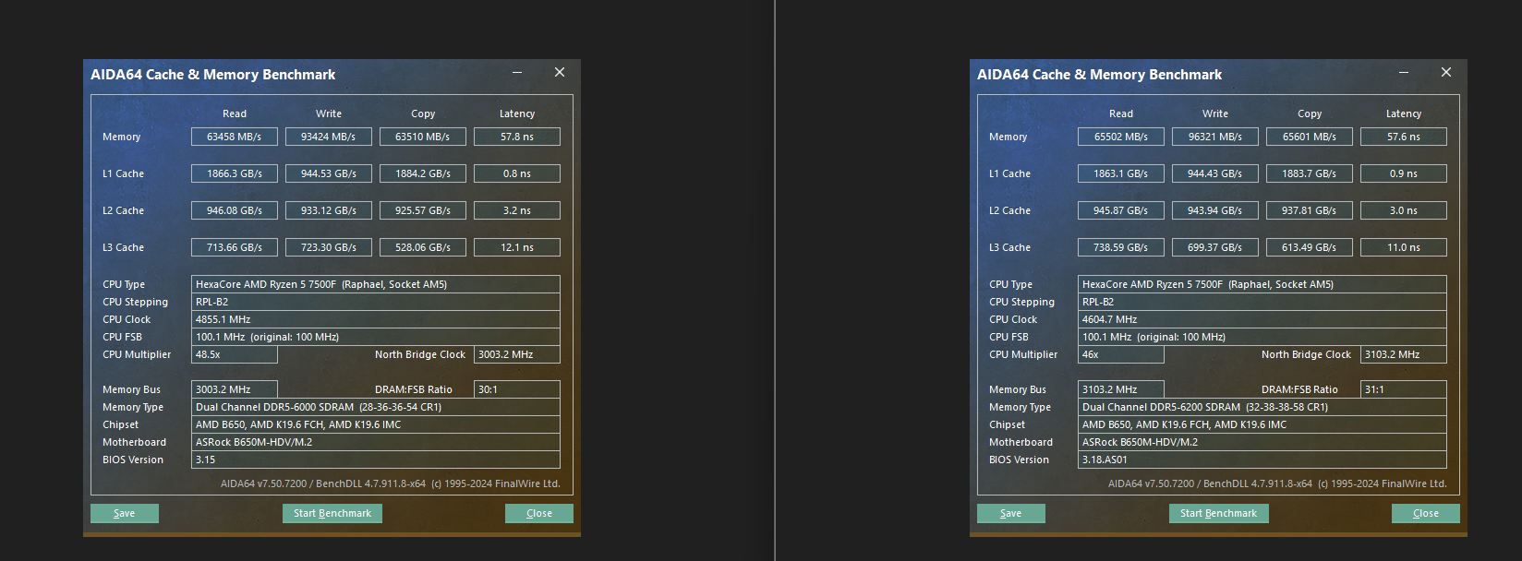This screenshot has width=1522, height=561.
Task: Select Memory Read value 63458 MB/s
Action: [235, 137]
